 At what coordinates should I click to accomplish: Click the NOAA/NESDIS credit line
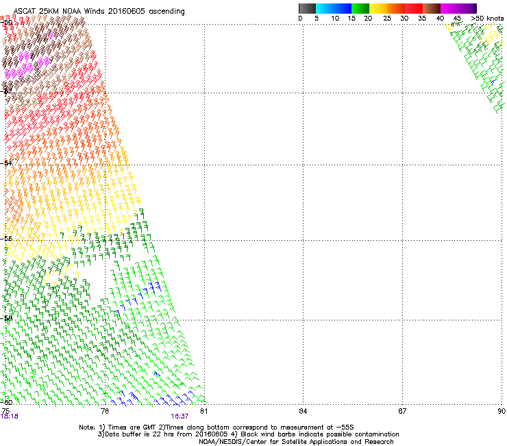coord(296,442)
